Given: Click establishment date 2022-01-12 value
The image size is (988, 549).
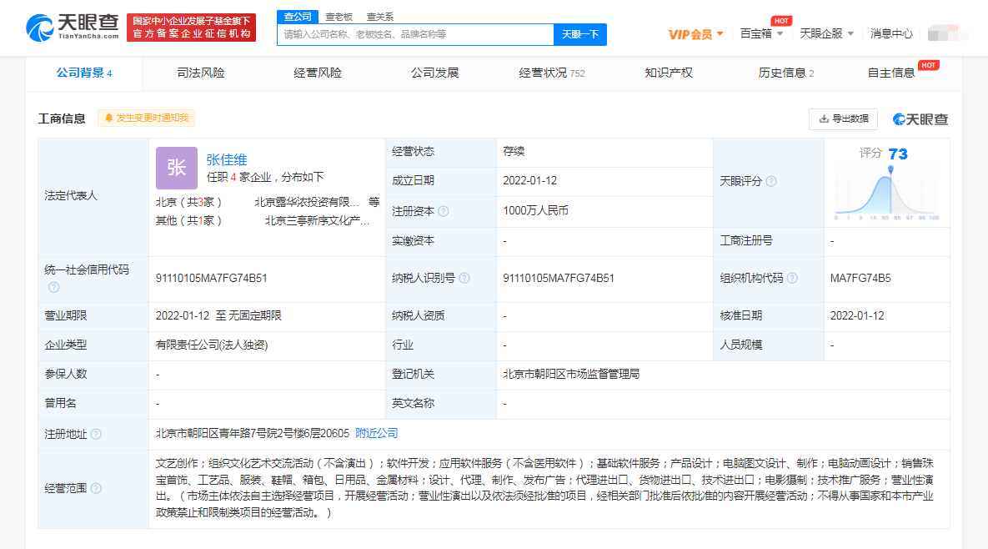Looking at the screenshot, I should pyautogui.click(x=530, y=181).
